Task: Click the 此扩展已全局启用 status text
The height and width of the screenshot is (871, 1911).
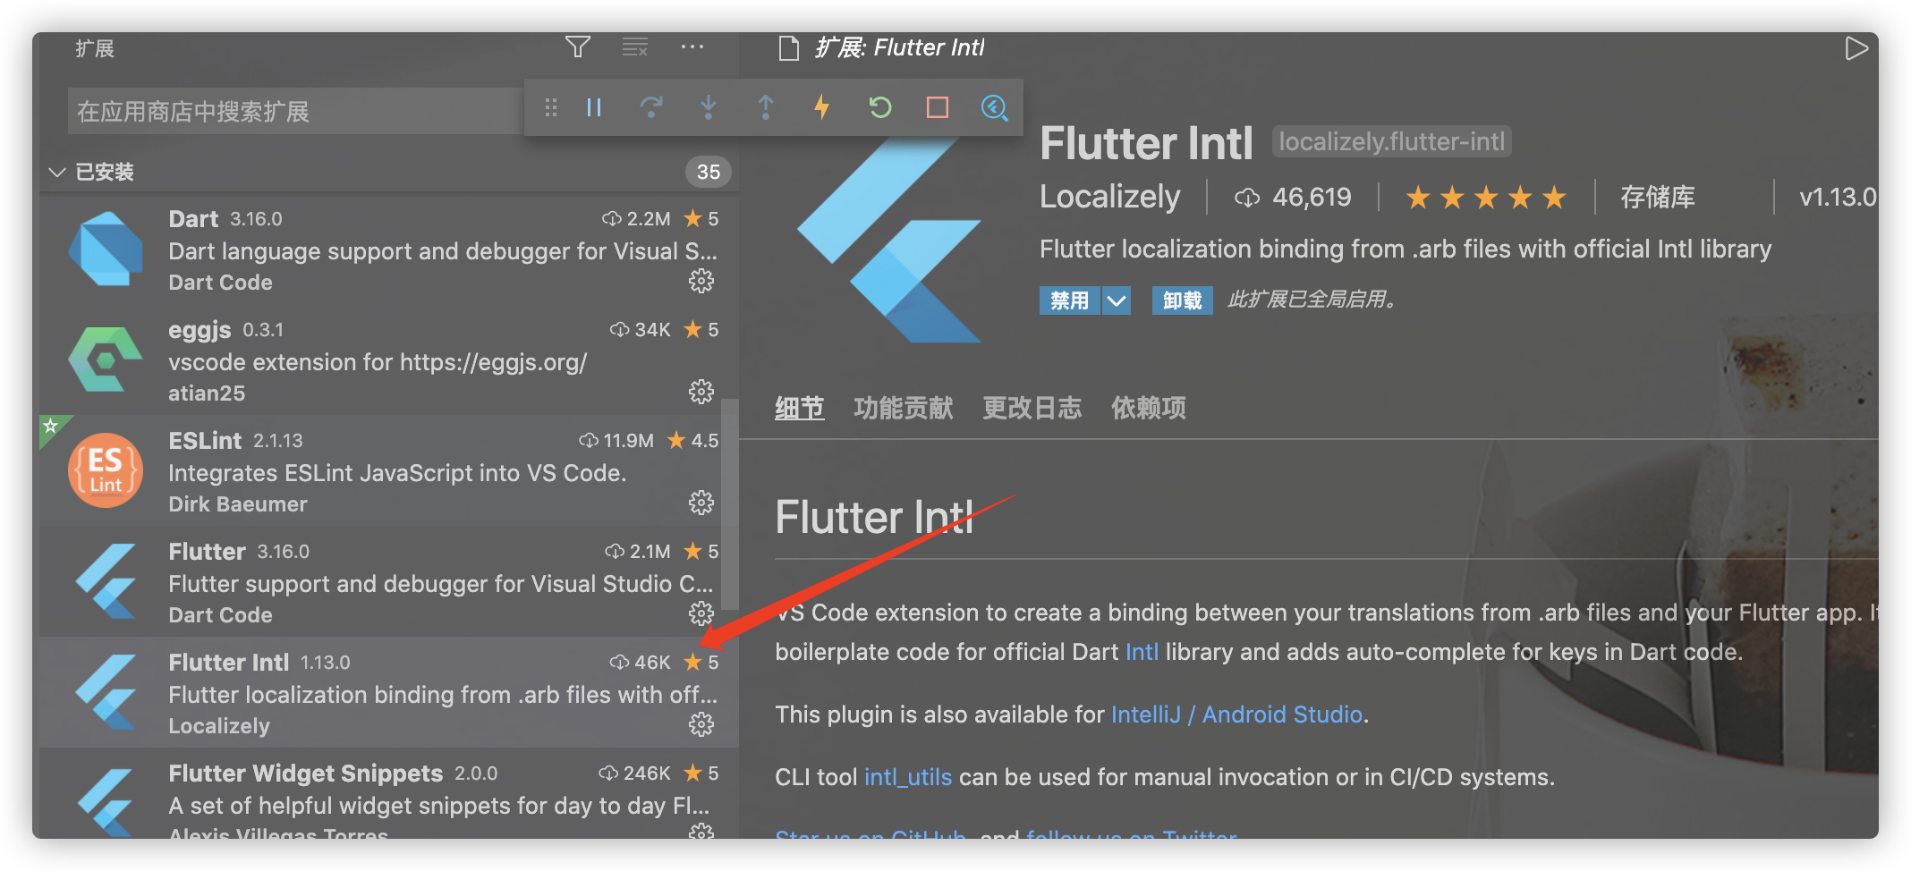Action: 1312,300
